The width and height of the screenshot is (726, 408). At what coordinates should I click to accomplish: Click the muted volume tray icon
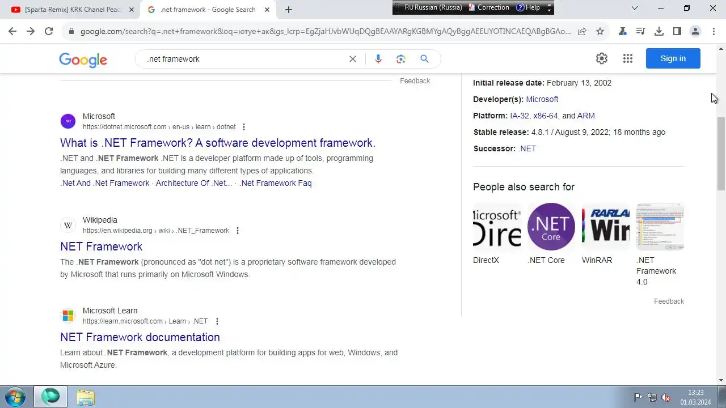[x=666, y=397]
